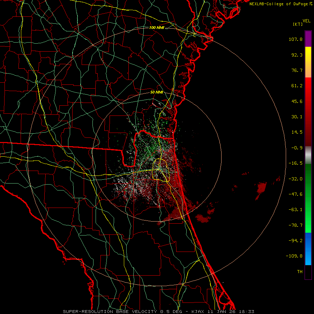Click the -32.0 velocity scale value
The image size is (314, 314).
tap(296, 179)
